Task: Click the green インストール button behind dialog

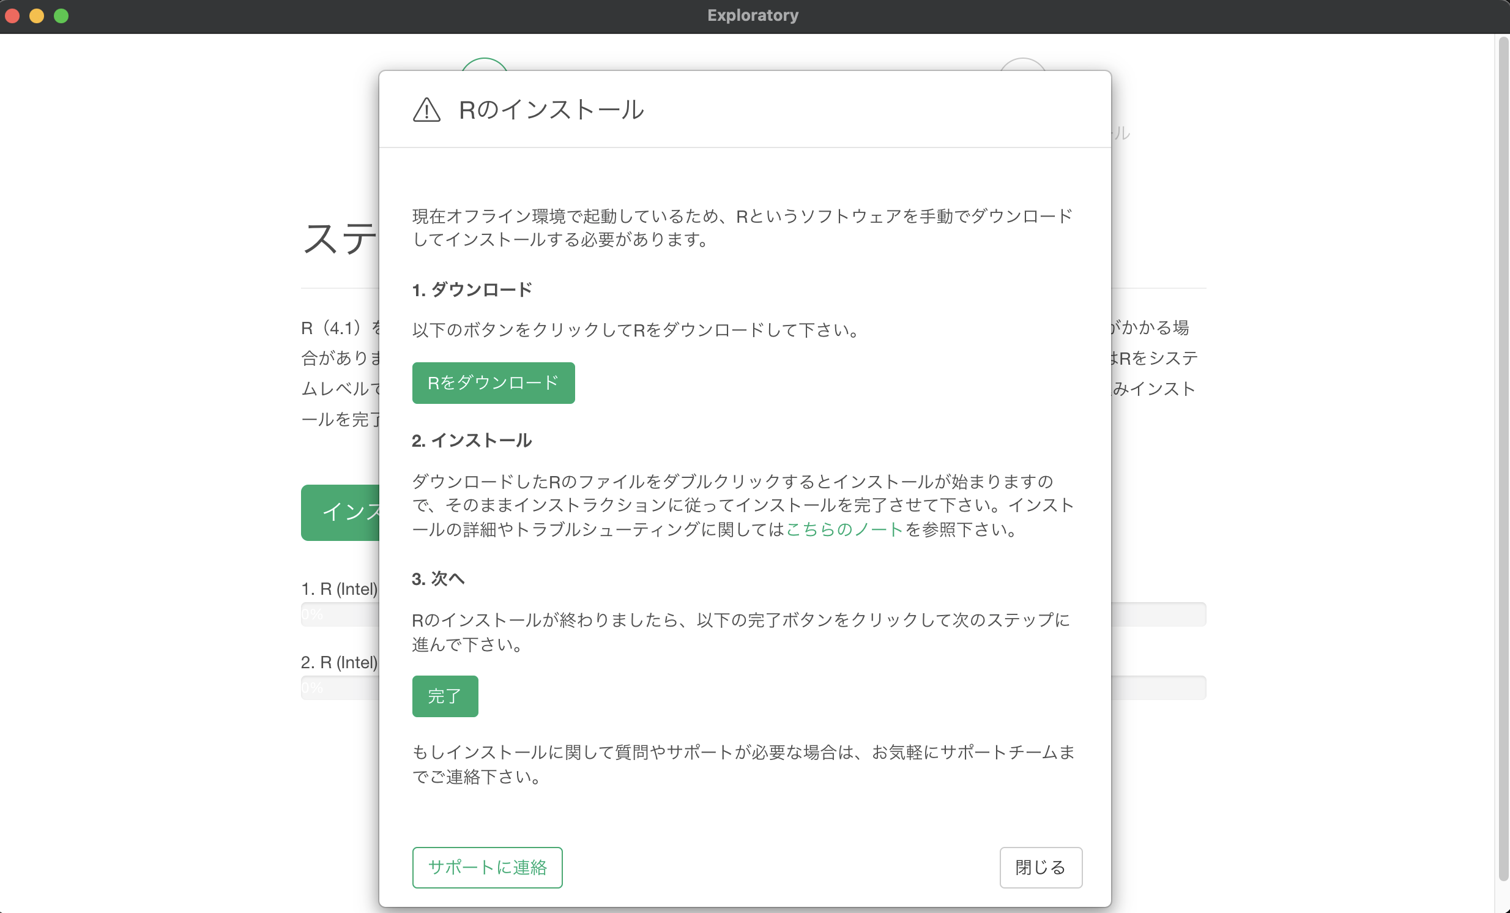Action: coord(341,512)
